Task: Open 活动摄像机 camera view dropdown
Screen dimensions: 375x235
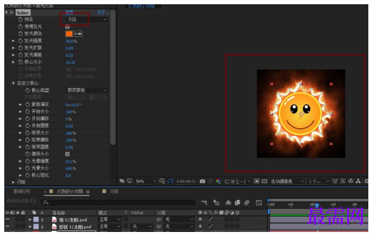Action: pos(287,182)
